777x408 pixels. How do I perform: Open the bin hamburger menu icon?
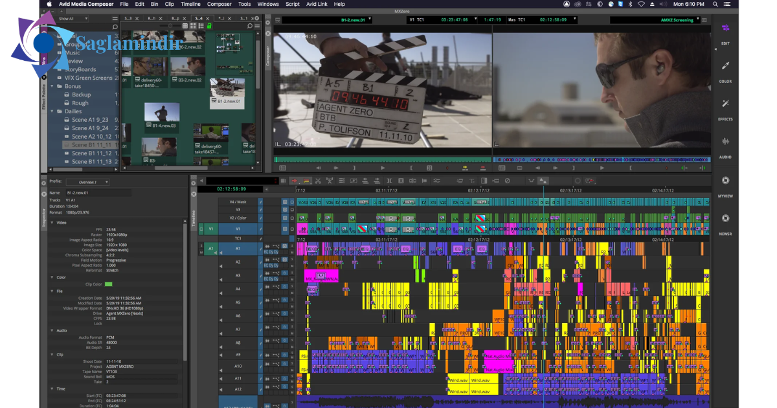pos(257,26)
